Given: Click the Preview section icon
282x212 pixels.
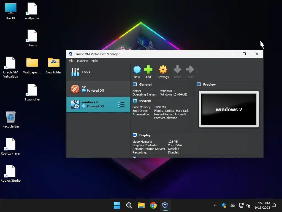Looking at the screenshot, I should (199, 84).
